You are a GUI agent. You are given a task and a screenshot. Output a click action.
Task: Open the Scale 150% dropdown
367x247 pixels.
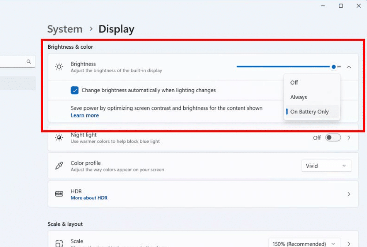pos(304,244)
